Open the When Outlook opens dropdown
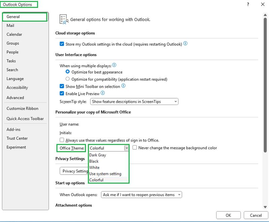Image resolution: width=269 pixels, height=222 pixels. click(142, 195)
